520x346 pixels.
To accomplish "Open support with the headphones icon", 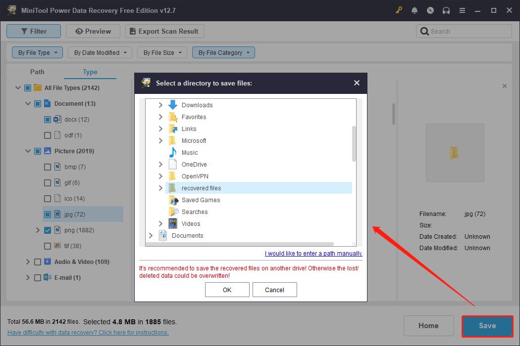I will click(x=446, y=9).
